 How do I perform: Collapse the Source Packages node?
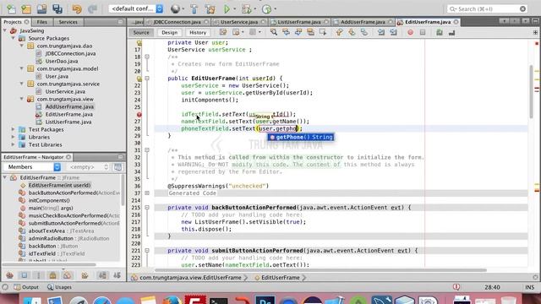click(x=14, y=38)
